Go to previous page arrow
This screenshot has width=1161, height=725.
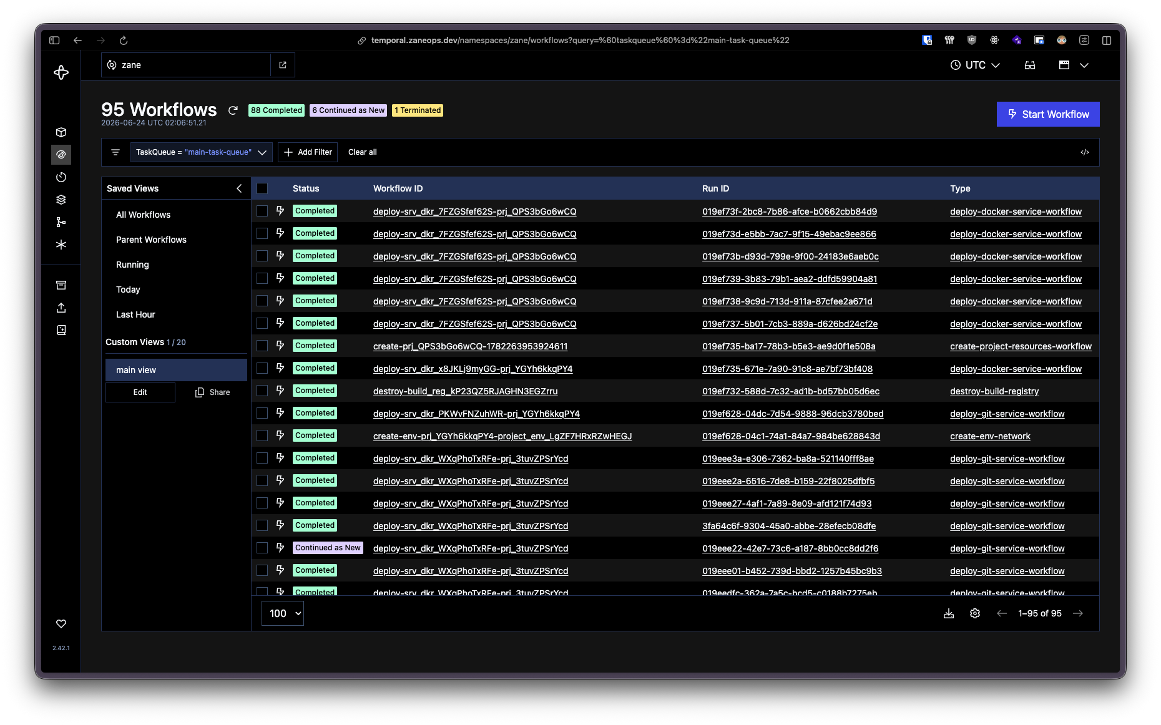point(1002,613)
